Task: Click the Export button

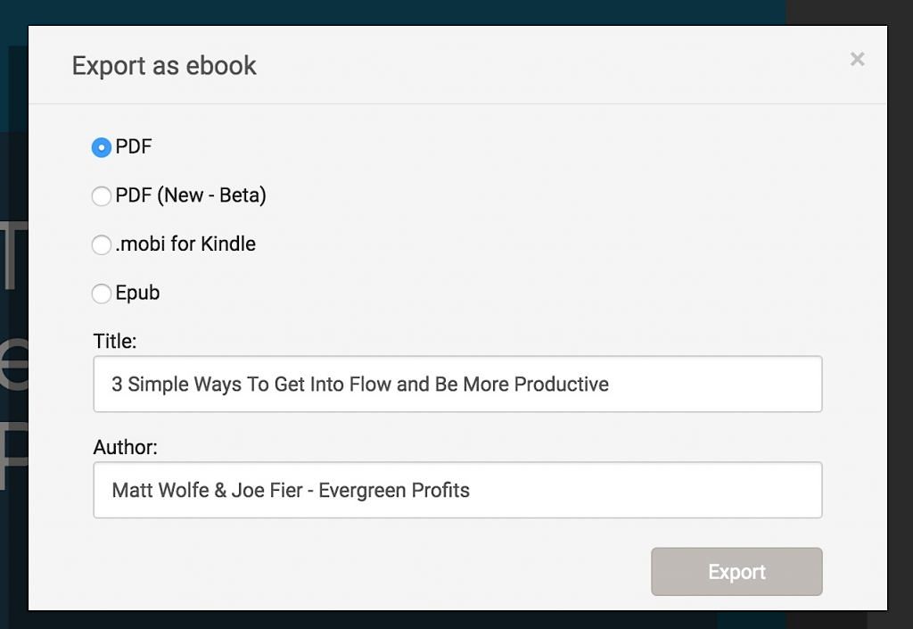Action: pos(736,571)
